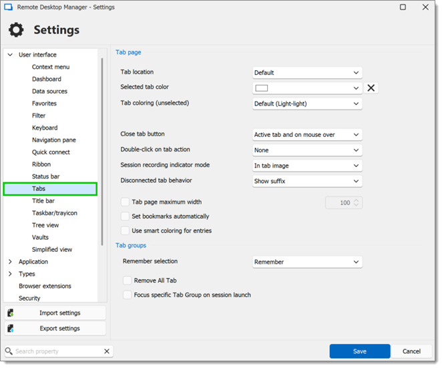Click the tab maximum width stepper arrows
The width and height of the screenshot is (442, 368).
click(x=357, y=203)
